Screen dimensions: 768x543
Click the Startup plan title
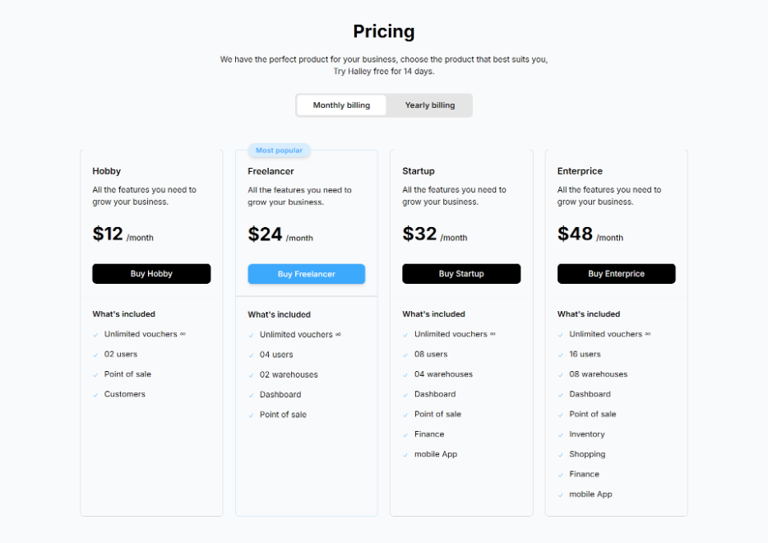click(x=418, y=171)
